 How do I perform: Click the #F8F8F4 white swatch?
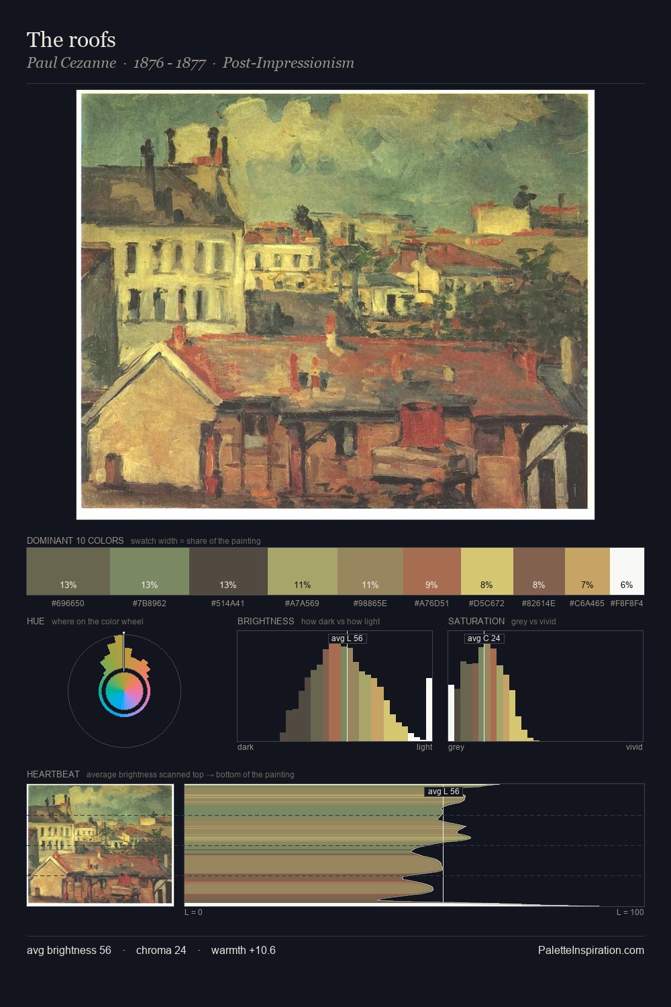627,571
